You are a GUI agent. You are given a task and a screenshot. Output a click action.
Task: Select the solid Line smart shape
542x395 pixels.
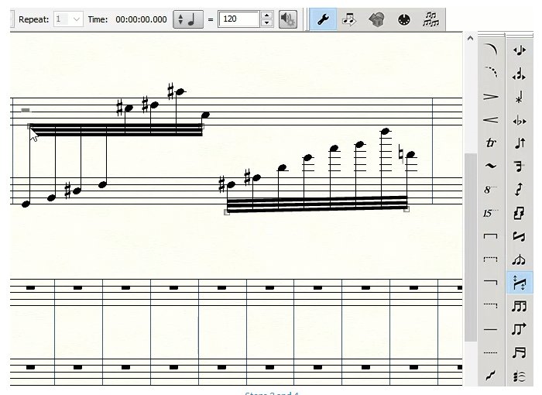point(490,329)
